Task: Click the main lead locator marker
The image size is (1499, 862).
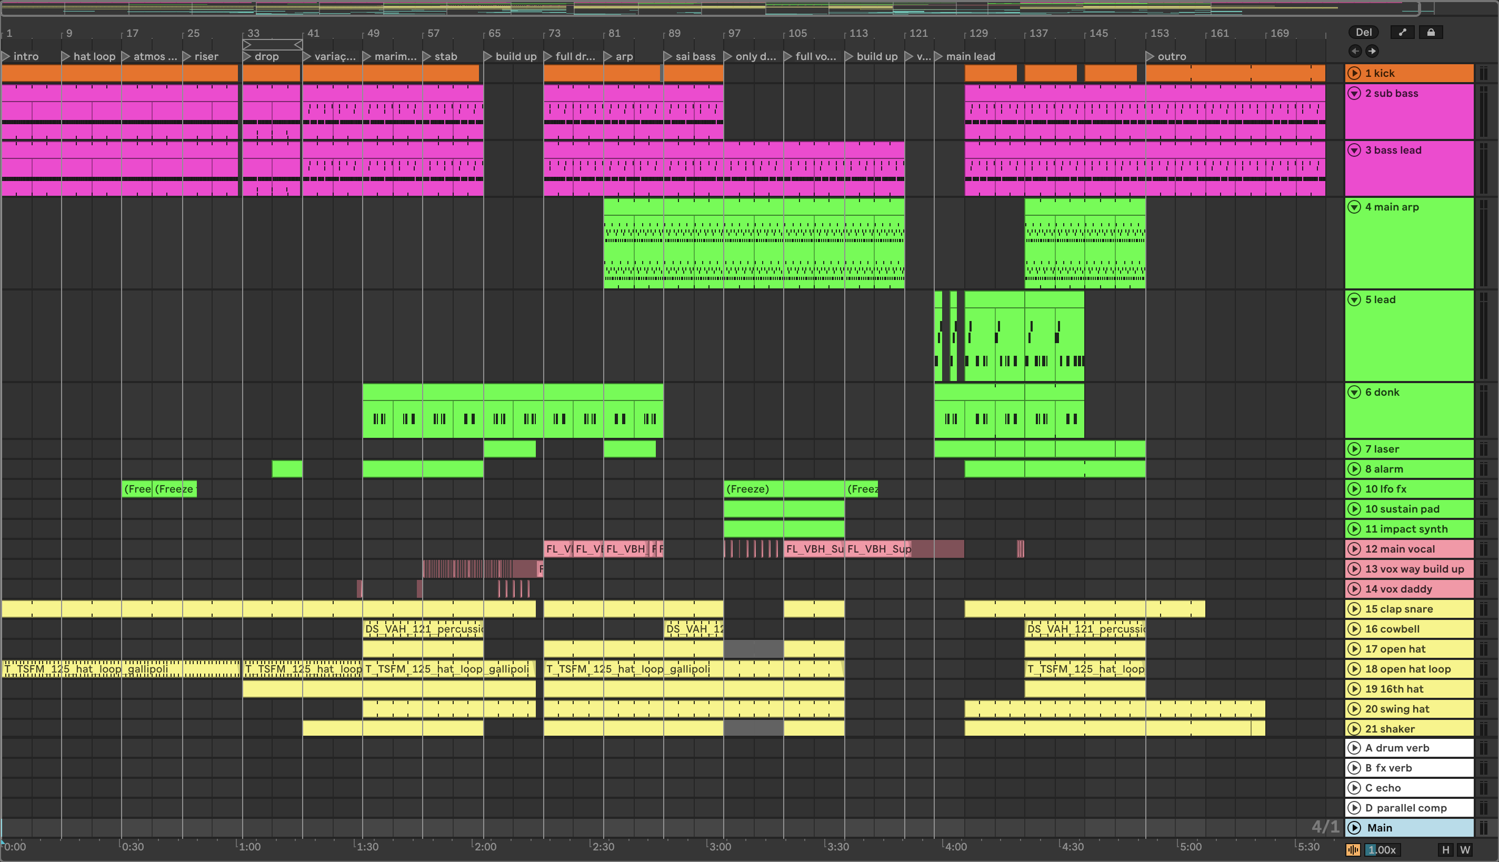Action: 938,56
